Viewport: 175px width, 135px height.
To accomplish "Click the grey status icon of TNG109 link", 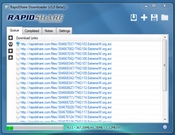I will click(x=18, y=73).
